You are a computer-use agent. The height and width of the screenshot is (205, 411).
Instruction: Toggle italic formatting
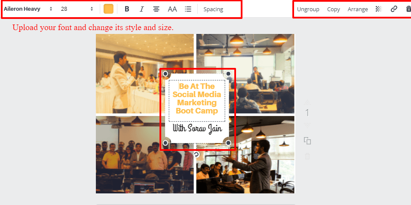pyautogui.click(x=141, y=9)
